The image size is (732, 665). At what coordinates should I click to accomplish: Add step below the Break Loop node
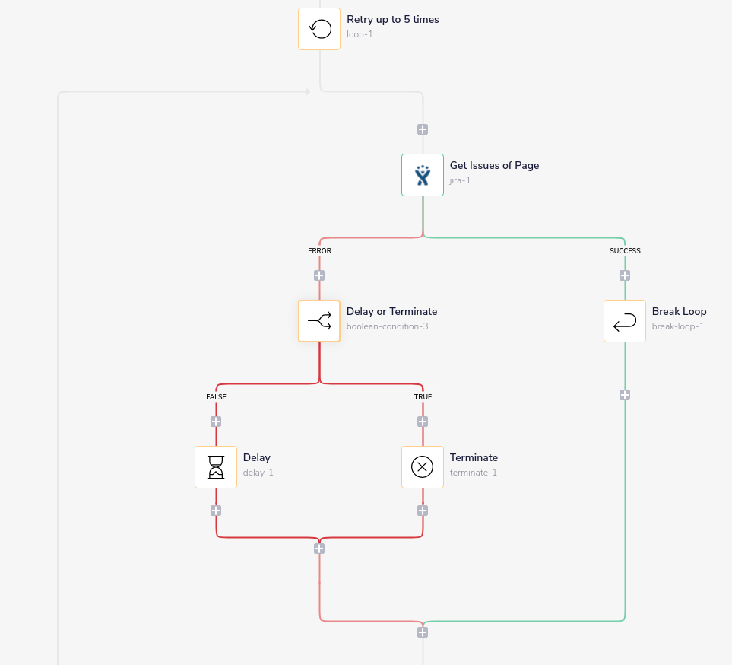click(x=625, y=396)
